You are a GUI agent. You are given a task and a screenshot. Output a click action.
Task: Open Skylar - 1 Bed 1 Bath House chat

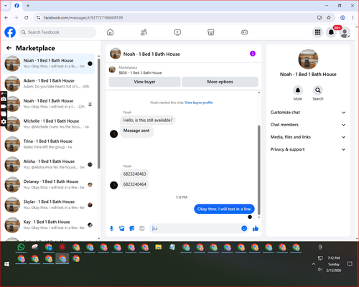48,204
